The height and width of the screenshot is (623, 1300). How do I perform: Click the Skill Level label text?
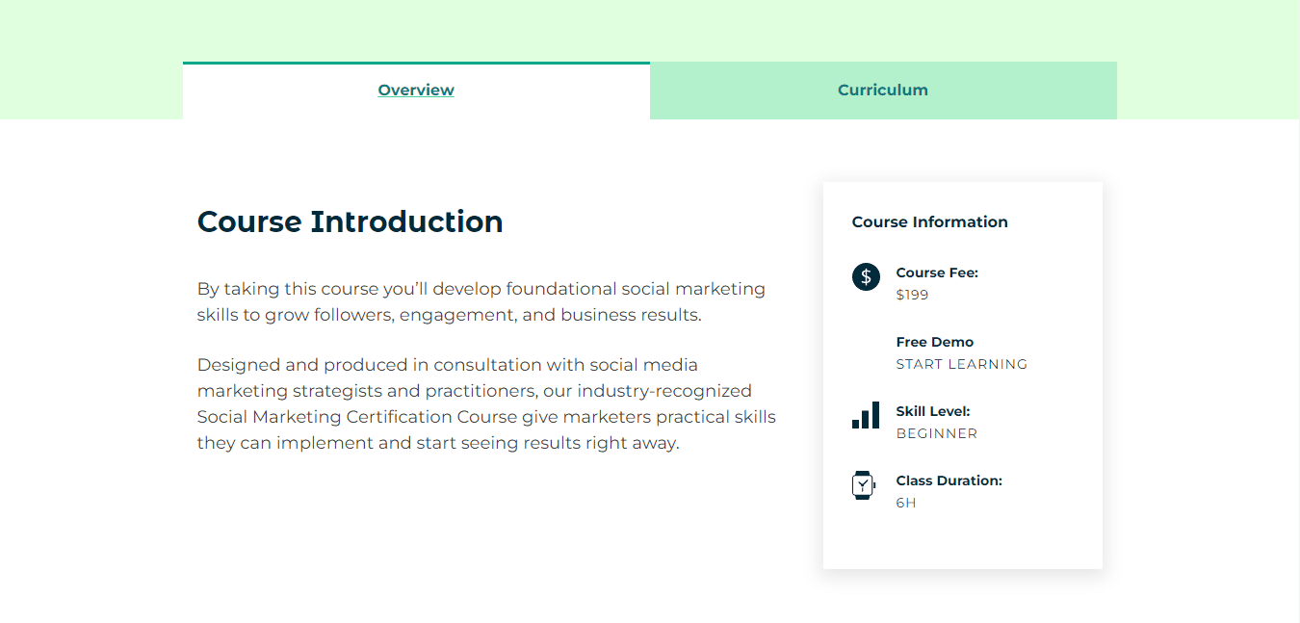(x=934, y=410)
